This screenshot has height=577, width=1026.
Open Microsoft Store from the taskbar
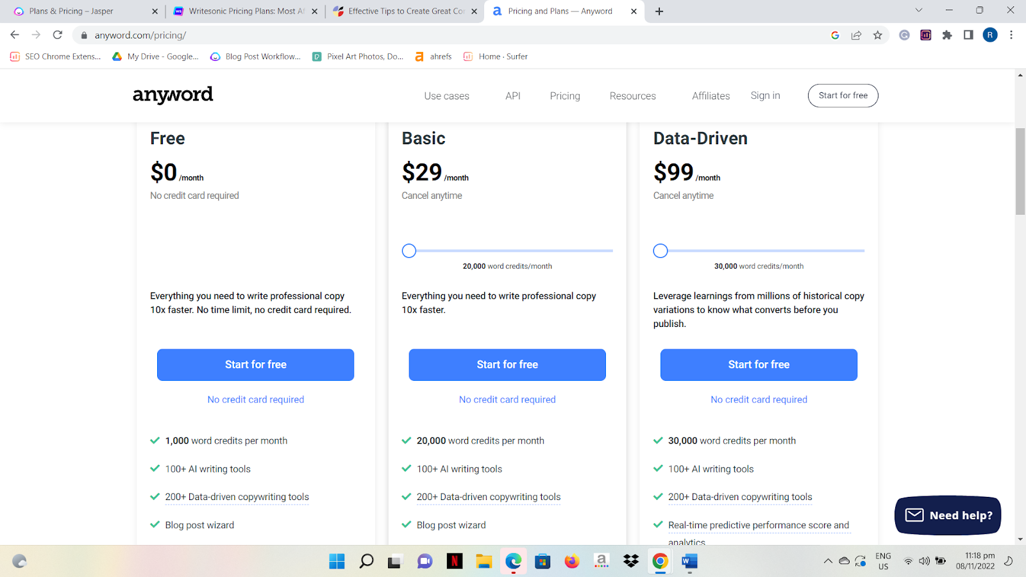[x=542, y=562]
